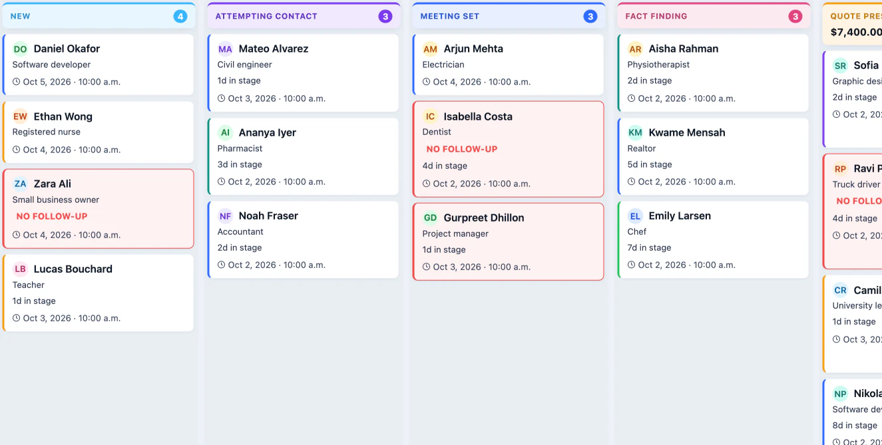
Task: Click clock icon on Kwame Mensah card
Action: point(632,182)
